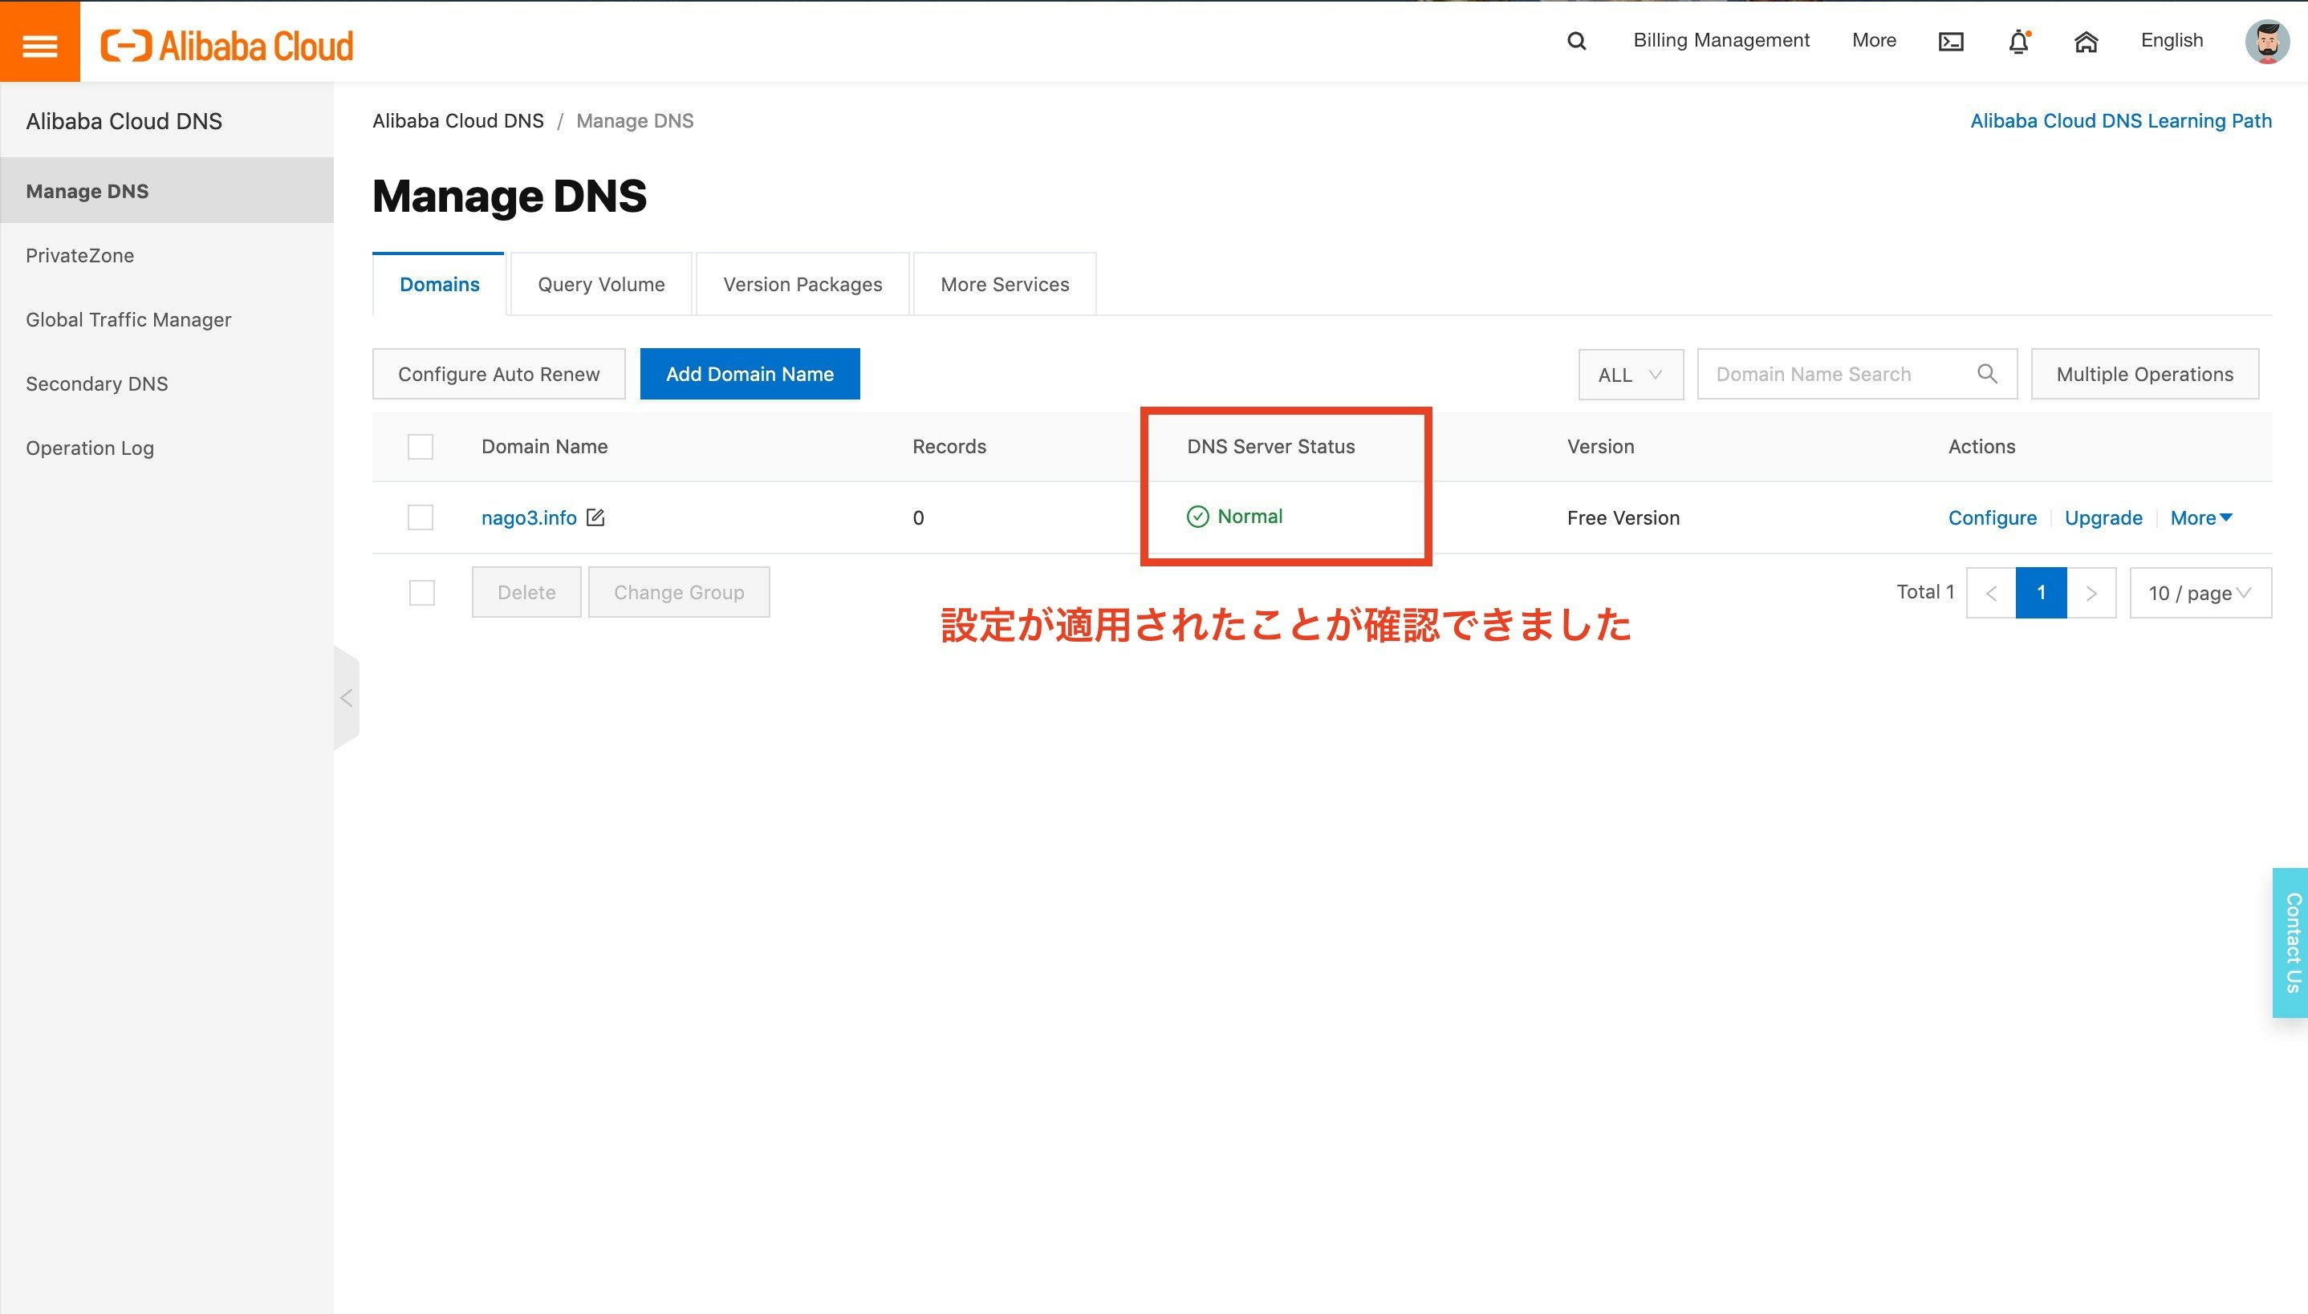Click the "Total 1" pagination text
The height and width of the screenshot is (1314, 2308).
[x=1924, y=592]
